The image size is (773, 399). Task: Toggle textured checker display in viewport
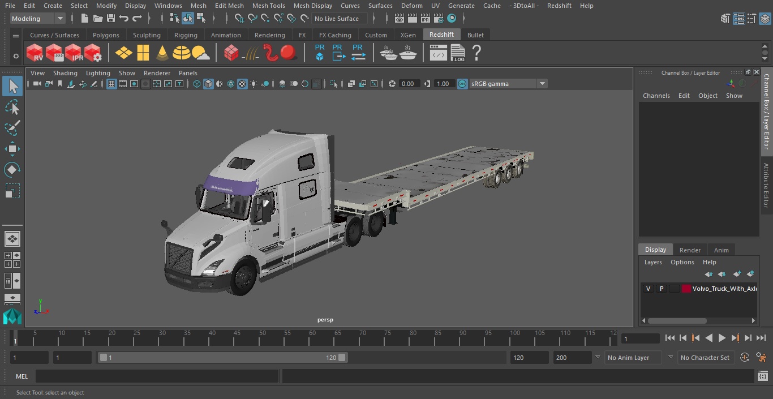click(x=242, y=84)
